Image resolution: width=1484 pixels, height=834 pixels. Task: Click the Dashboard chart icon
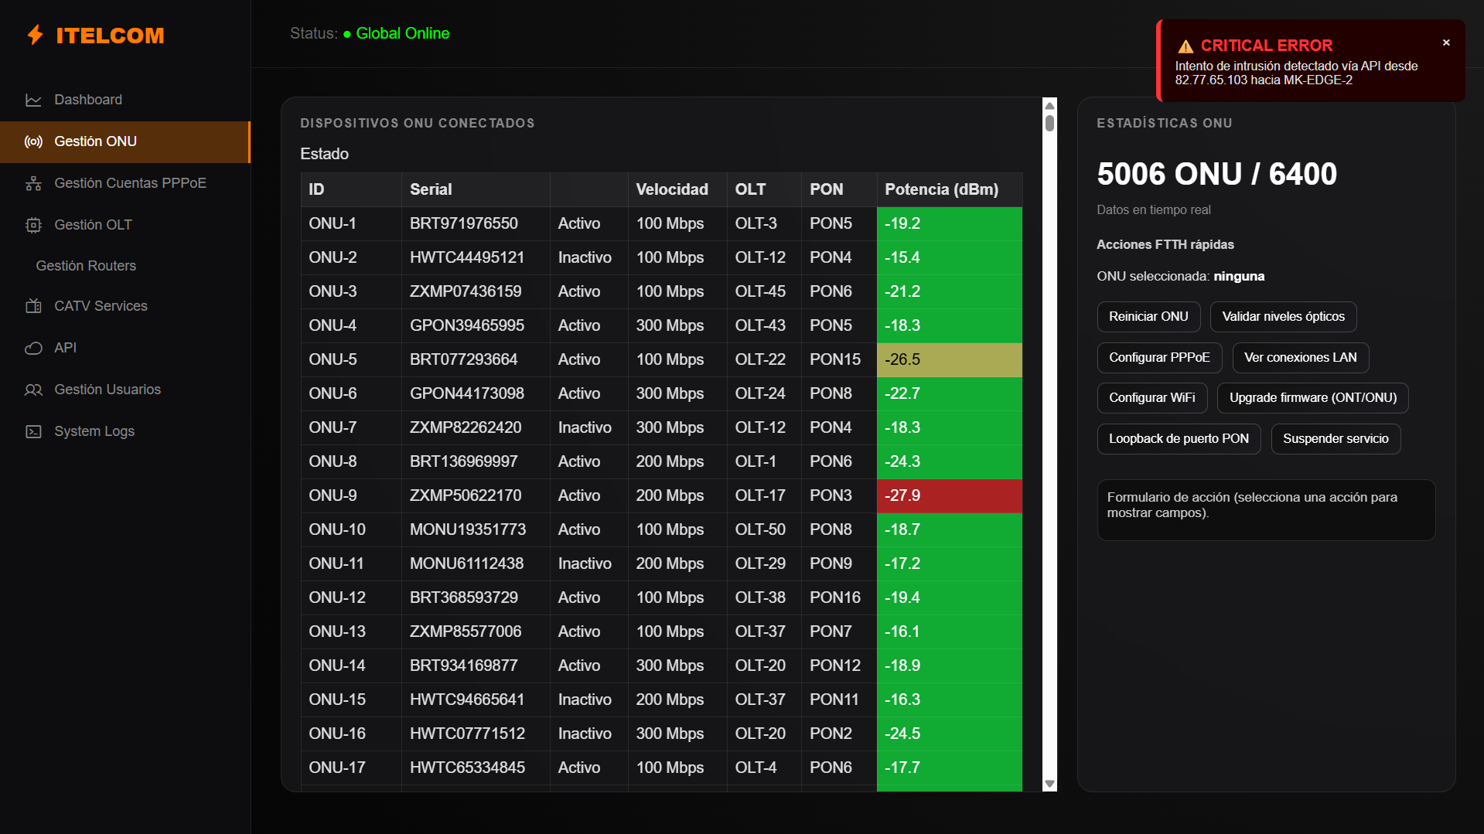33,100
